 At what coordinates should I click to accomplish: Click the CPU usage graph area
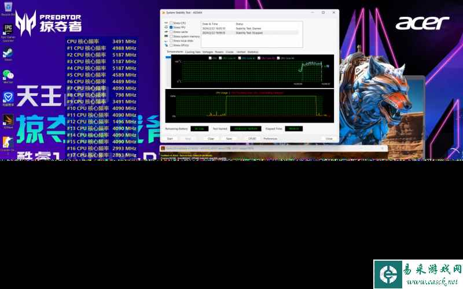click(x=250, y=106)
